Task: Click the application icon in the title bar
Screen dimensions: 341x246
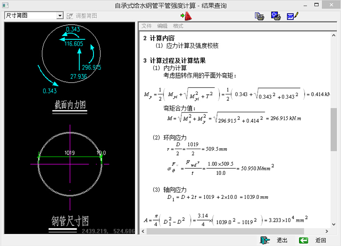Action: (5, 5)
